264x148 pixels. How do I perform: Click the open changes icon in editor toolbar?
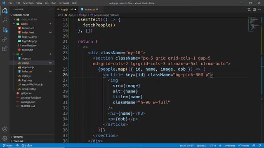click(x=249, y=9)
